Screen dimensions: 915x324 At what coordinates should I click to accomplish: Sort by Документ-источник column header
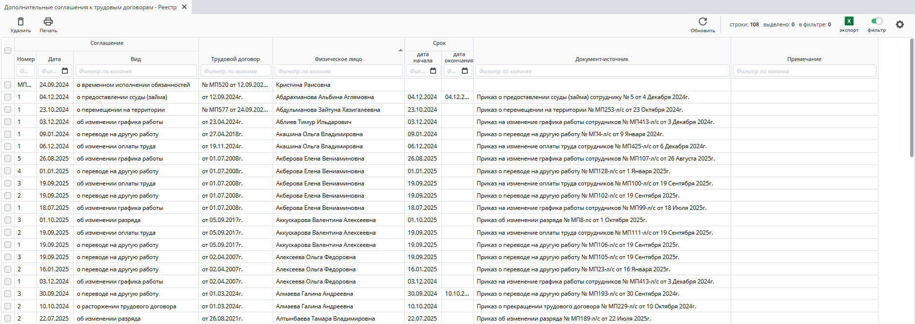[x=601, y=59]
